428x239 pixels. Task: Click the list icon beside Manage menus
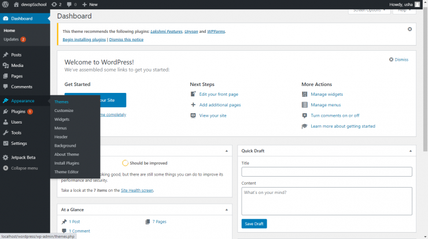304,104
